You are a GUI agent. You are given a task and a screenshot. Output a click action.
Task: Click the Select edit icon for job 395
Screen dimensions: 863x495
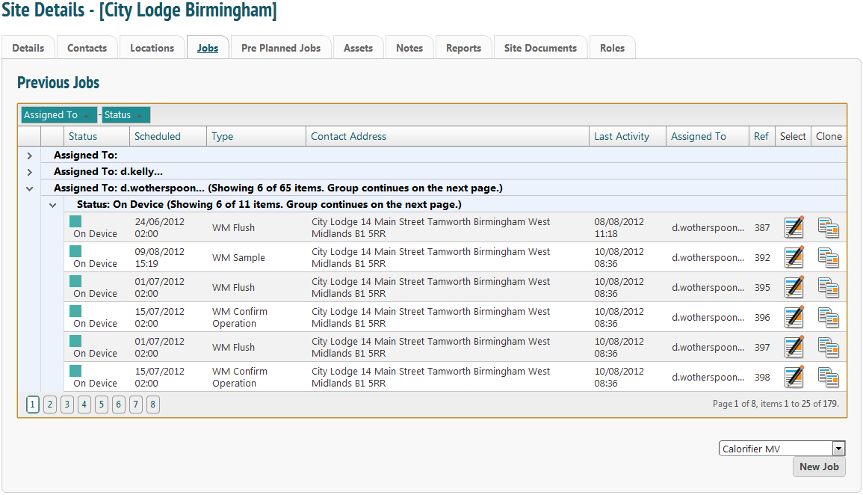point(793,287)
